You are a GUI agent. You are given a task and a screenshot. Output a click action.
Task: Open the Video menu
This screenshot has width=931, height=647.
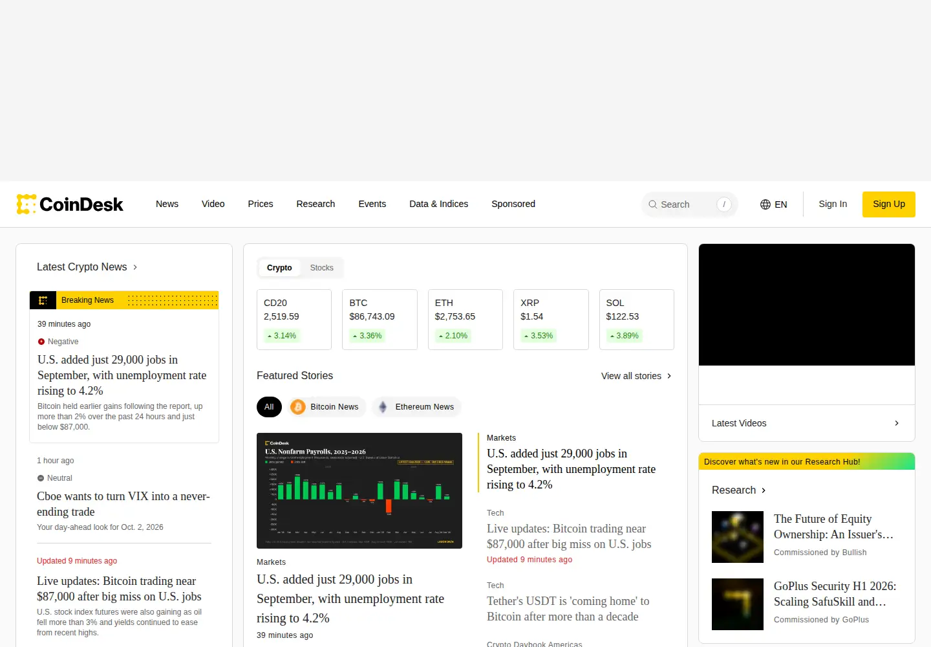pos(213,204)
